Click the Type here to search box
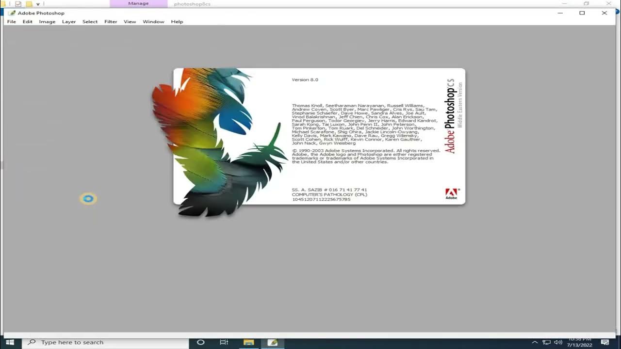621x349 pixels. pyautogui.click(x=105, y=342)
